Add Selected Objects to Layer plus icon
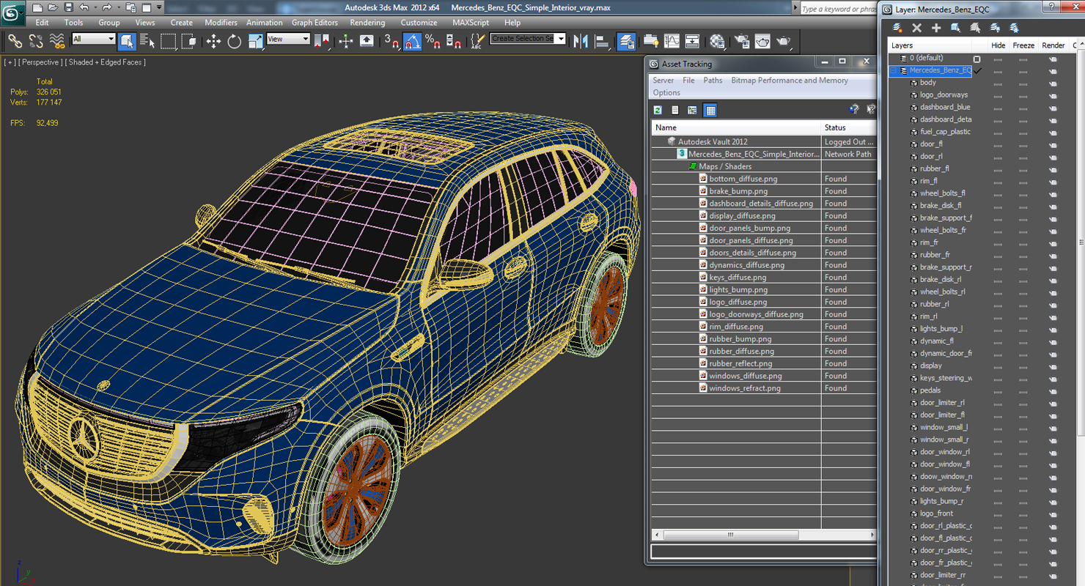Screen dimensions: 1085x586 [936, 28]
